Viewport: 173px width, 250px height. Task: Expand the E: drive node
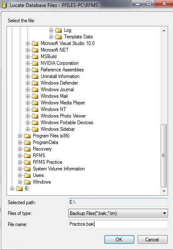(12, 189)
